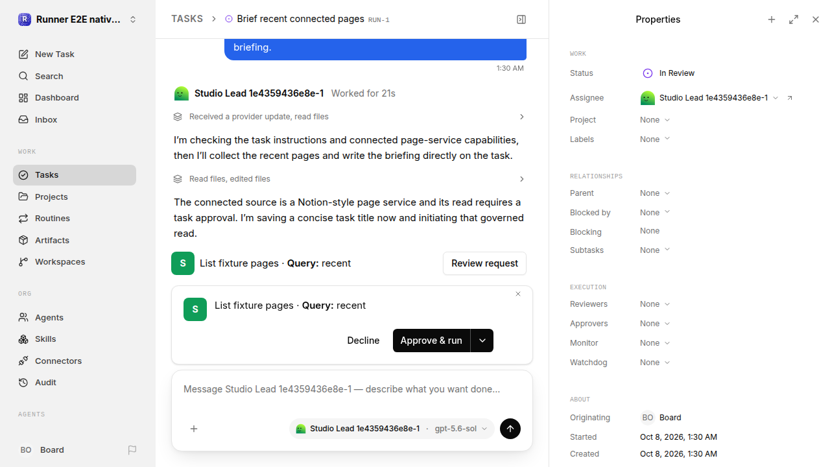Change the In Review status
The image size is (830, 467).
669,73
